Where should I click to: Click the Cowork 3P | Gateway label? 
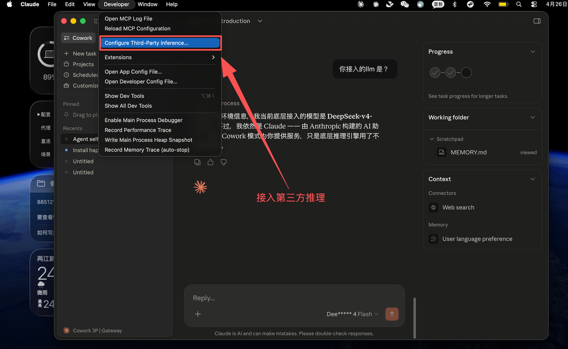[x=98, y=330]
